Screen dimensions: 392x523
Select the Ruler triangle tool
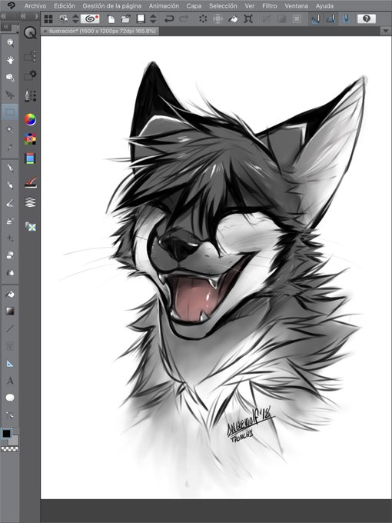point(10,364)
